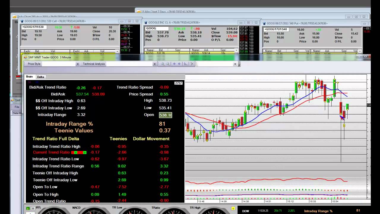Click the green B button above the gauges
Screen dimensions: 380x214
[28, 208]
